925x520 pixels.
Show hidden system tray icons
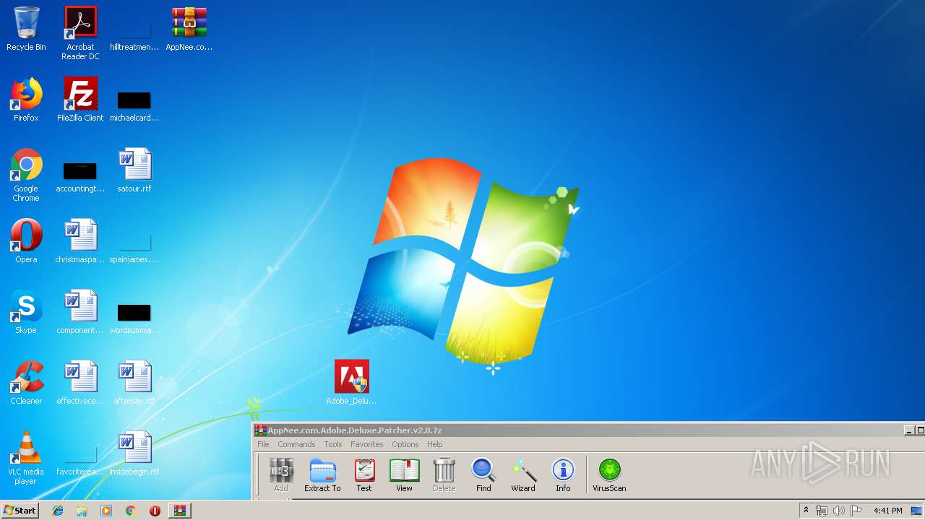pos(806,511)
